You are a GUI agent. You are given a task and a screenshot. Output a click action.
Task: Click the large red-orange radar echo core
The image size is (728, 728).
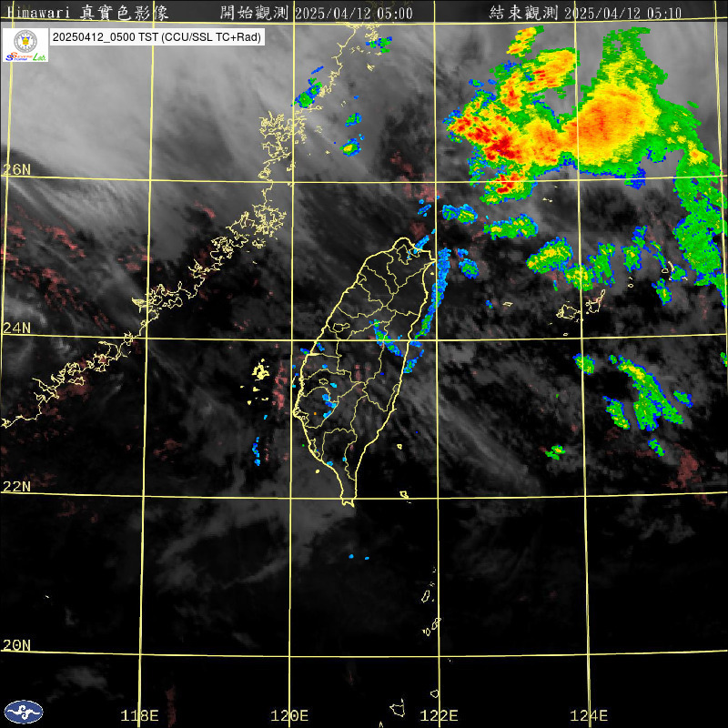(x=612, y=116)
